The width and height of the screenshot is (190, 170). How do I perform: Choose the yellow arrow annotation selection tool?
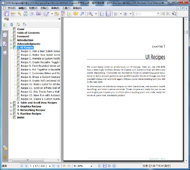tap(19, 14)
